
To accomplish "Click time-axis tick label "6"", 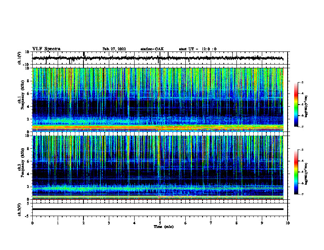I will 186,223.
